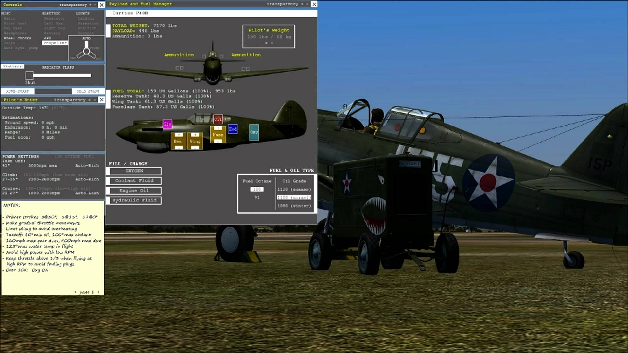Image resolution: width=628 pixels, height=353 pixels.
Task: Toggle Landing lights
Action: click(86, 18)
